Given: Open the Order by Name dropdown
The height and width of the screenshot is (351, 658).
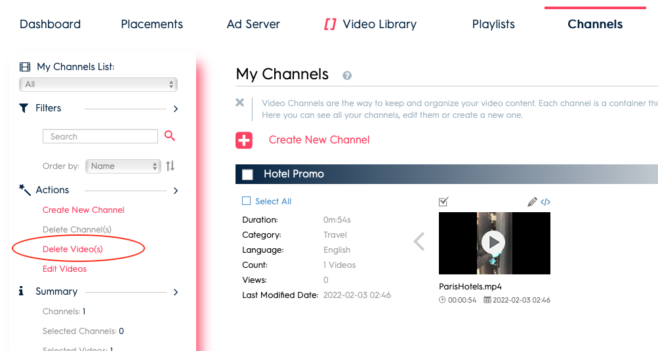Looking at the screenshot, I should click(123, 166).
